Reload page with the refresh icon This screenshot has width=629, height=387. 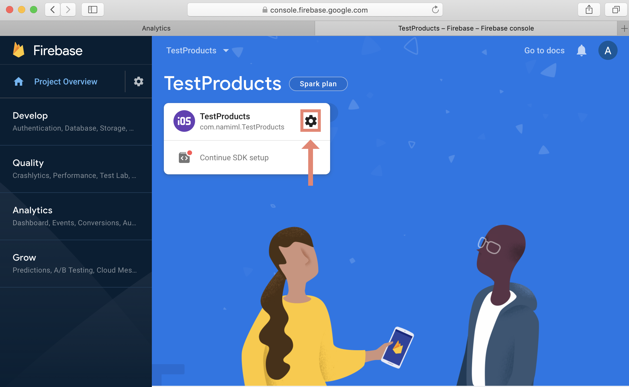pos(435,10)
